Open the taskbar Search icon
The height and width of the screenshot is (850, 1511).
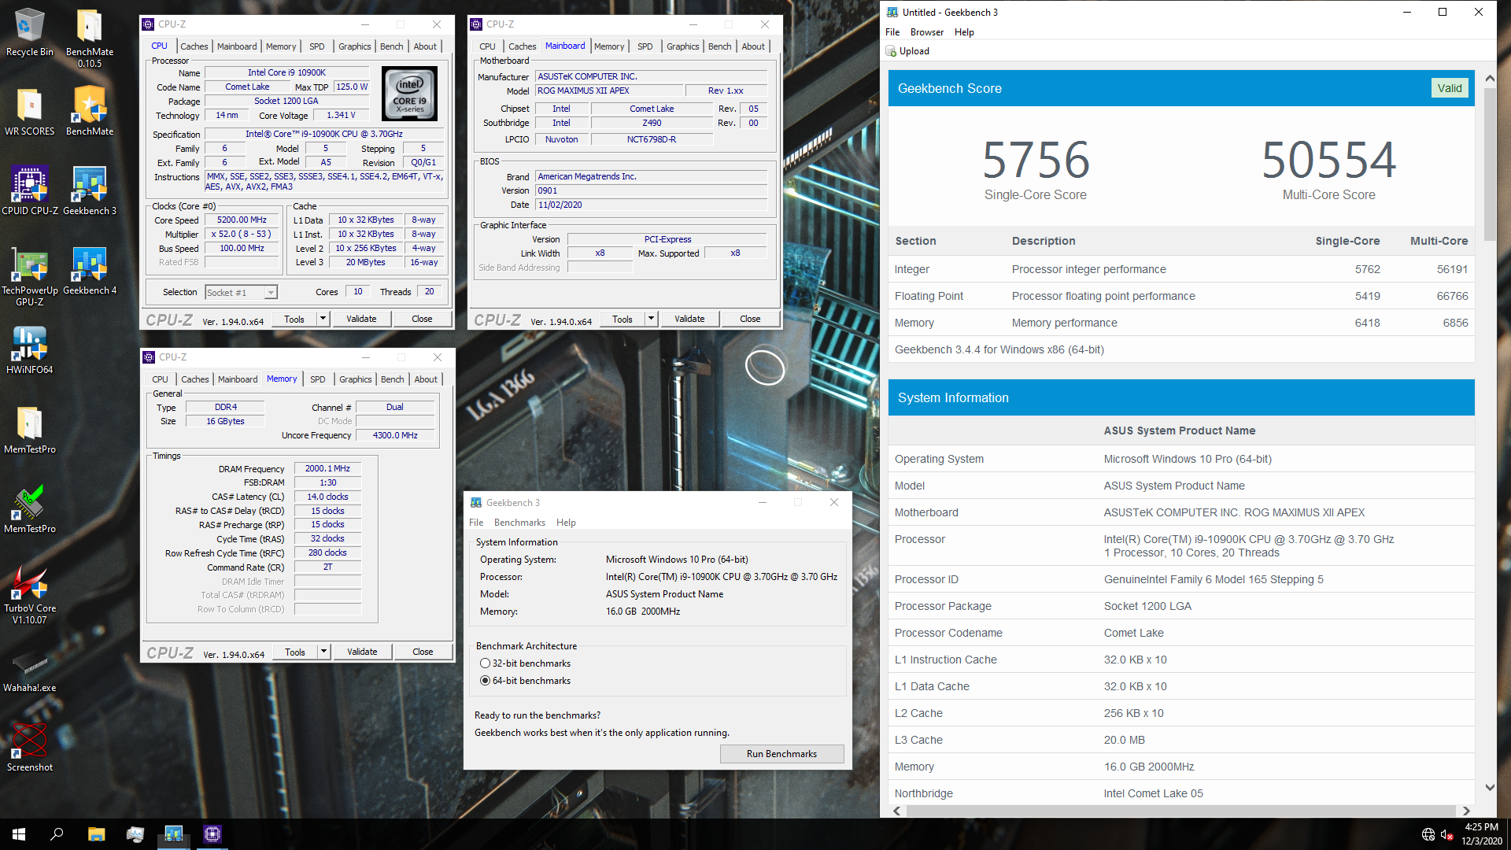tap(57, 834)
